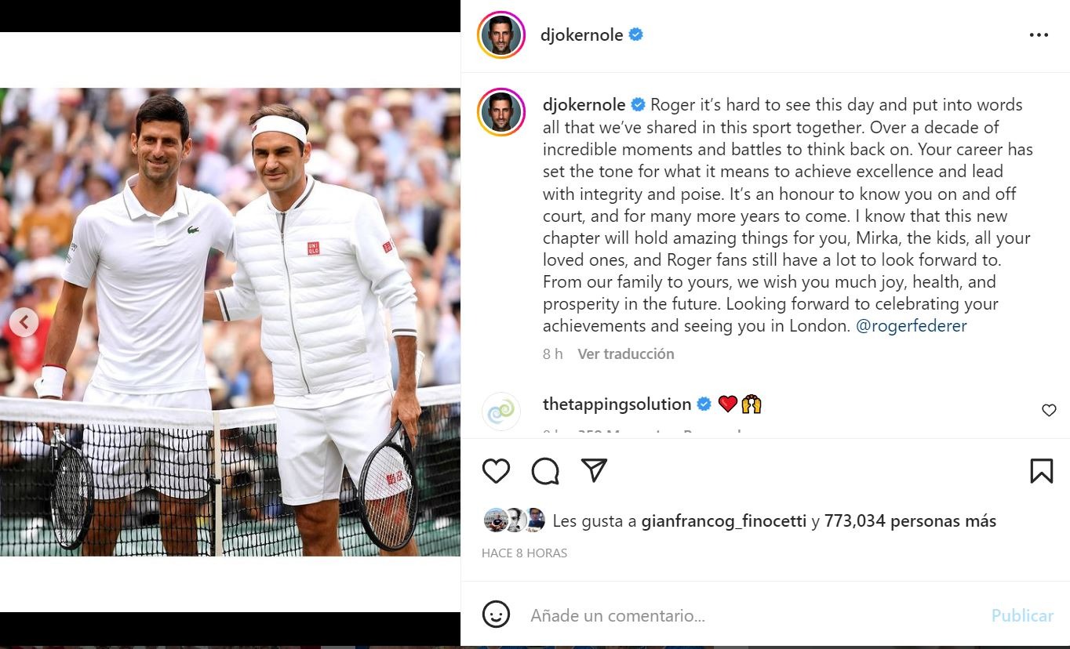Open the three-dot more options menu
The image size is (1070, 649).
pos(1039,35)
